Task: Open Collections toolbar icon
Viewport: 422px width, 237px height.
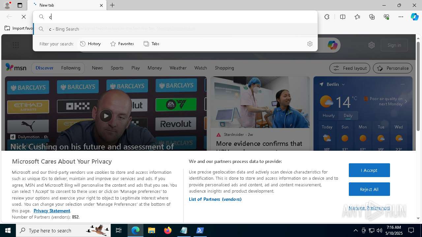Action: click(372, 17)
